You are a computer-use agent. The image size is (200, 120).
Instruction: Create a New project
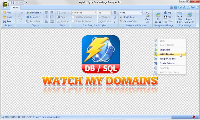7,13
